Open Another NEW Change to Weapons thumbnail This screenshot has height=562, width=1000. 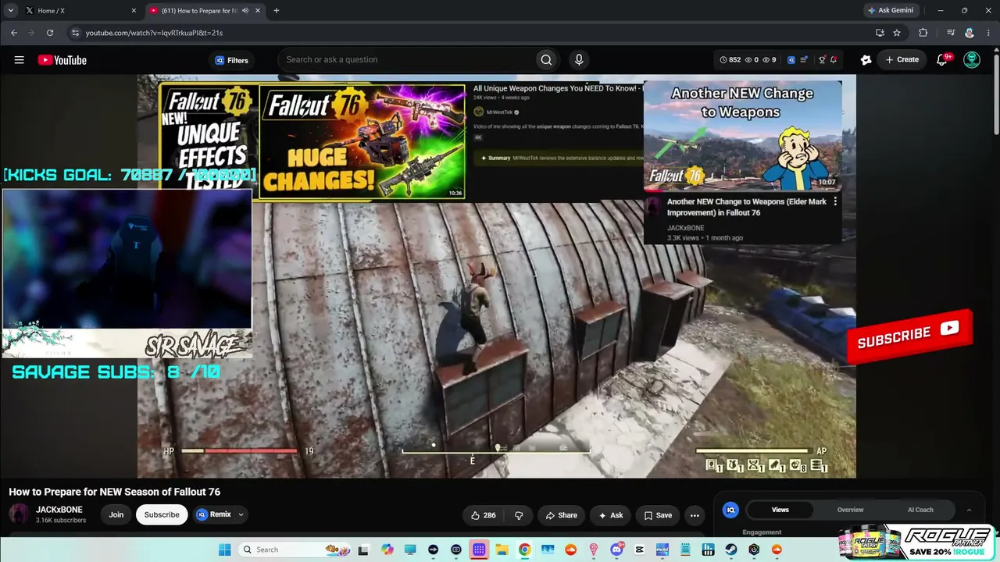742,136
